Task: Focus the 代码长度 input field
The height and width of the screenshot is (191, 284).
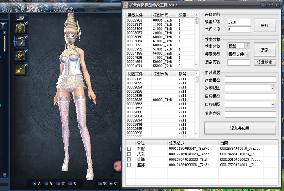Action: [x=240, y=30]
